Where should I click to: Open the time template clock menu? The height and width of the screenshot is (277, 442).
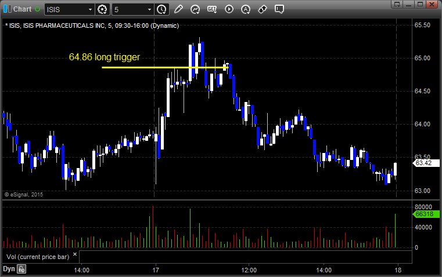coord(161,9)
